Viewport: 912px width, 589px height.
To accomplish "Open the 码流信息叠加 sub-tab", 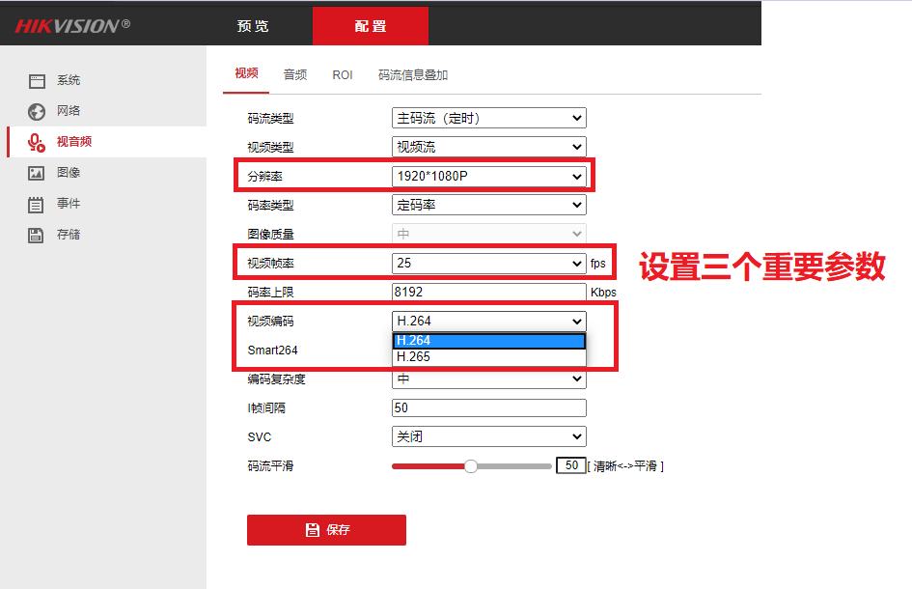I will [x=413, y=75].
